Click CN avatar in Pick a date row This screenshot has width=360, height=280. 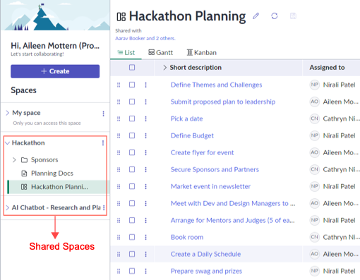point(315,118)
